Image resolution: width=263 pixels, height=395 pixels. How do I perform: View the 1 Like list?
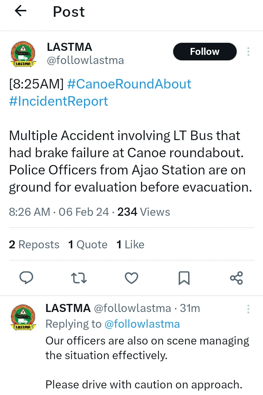[130, 244]
